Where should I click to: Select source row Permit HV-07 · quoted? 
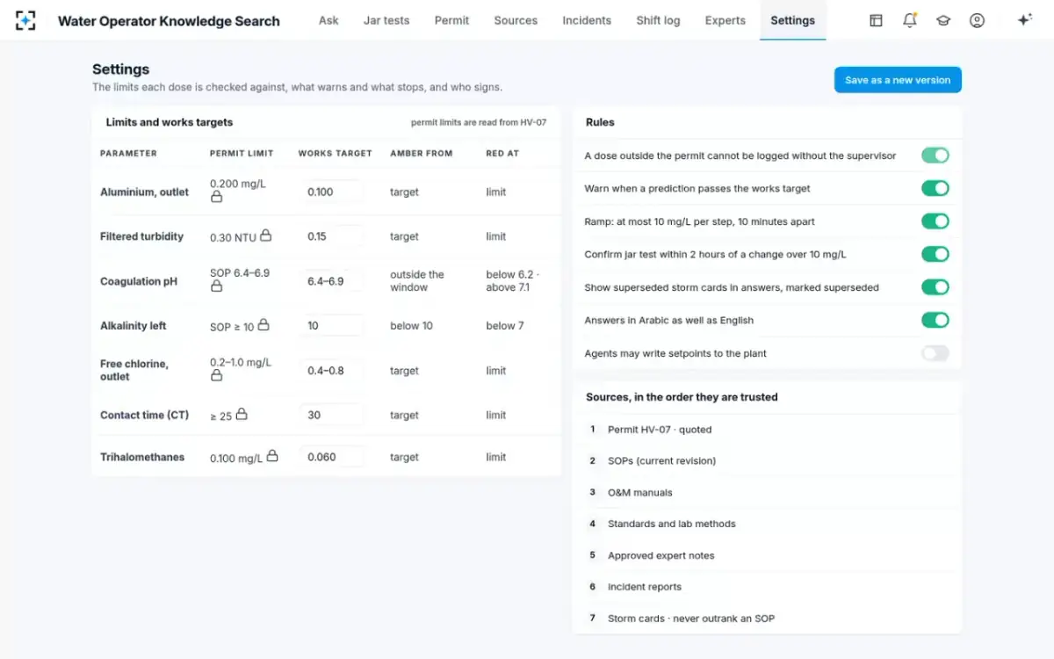[767, 430]
